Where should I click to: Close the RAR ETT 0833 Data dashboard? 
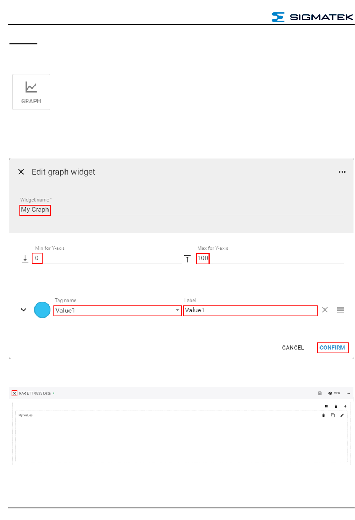click(14, 393)
